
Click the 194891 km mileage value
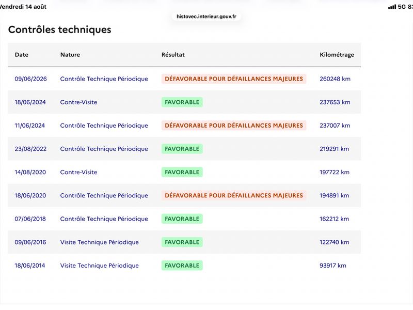[334, 195]
